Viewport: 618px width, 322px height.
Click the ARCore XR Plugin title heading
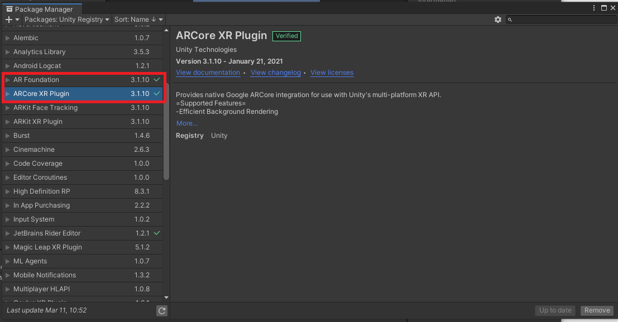click(x=221, y=36)
